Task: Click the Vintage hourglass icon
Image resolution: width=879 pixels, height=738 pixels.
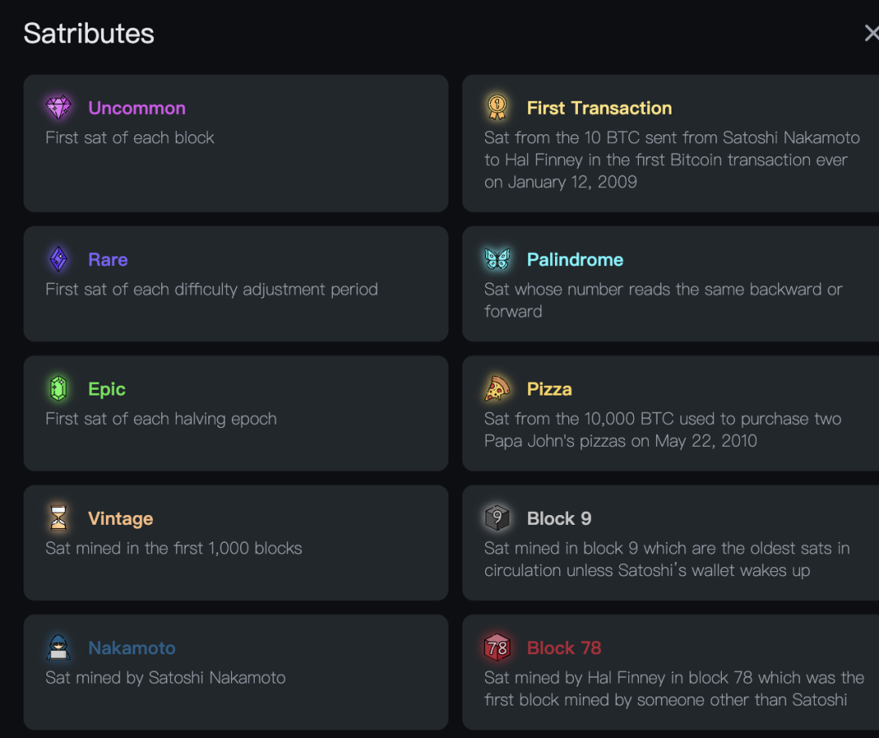Action: click(59, 518)
